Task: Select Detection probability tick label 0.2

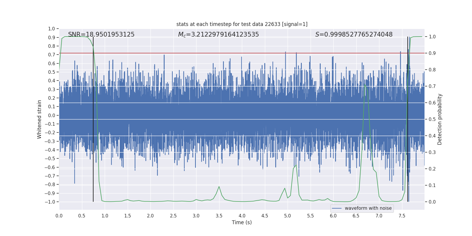Action: click(x=432, y=169)
